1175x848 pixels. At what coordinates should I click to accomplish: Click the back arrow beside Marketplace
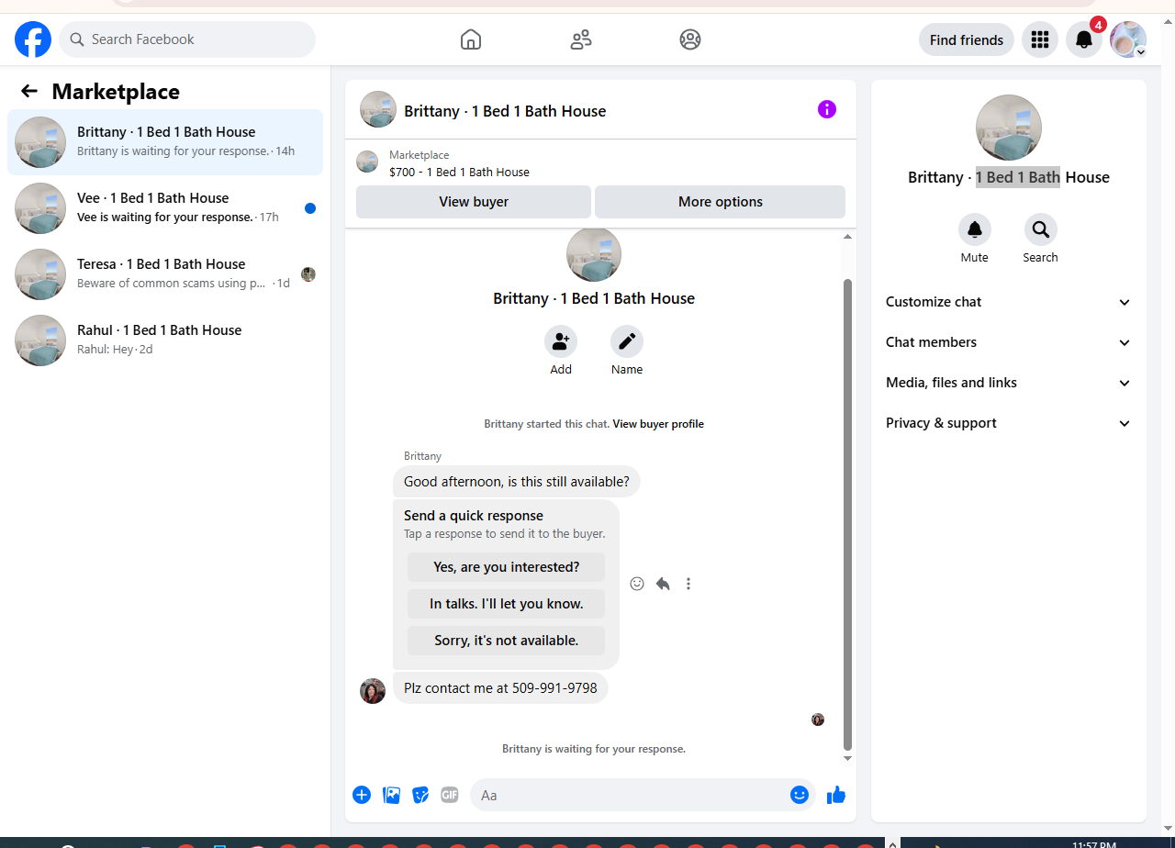coord(29,91)
